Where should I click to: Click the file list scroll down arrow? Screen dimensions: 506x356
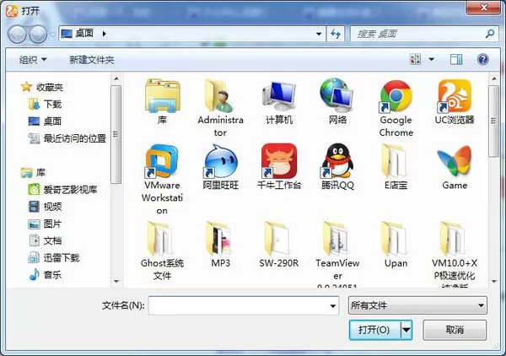pos(493,282)
